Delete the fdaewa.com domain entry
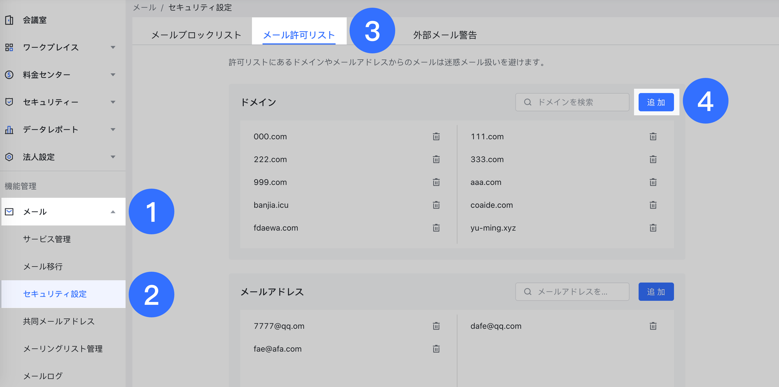The image size is (779, 387). (436, 228)
